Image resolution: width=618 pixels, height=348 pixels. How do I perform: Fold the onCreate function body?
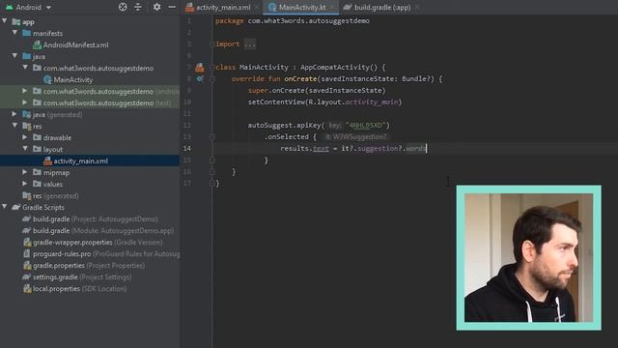(212, 79)
